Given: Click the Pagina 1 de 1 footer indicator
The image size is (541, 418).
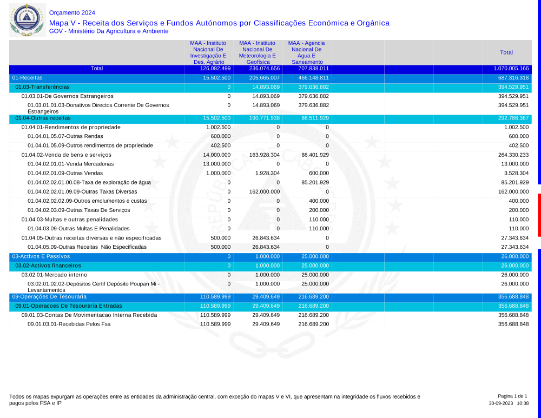Looking at the screenshot, I should (512, 396).
